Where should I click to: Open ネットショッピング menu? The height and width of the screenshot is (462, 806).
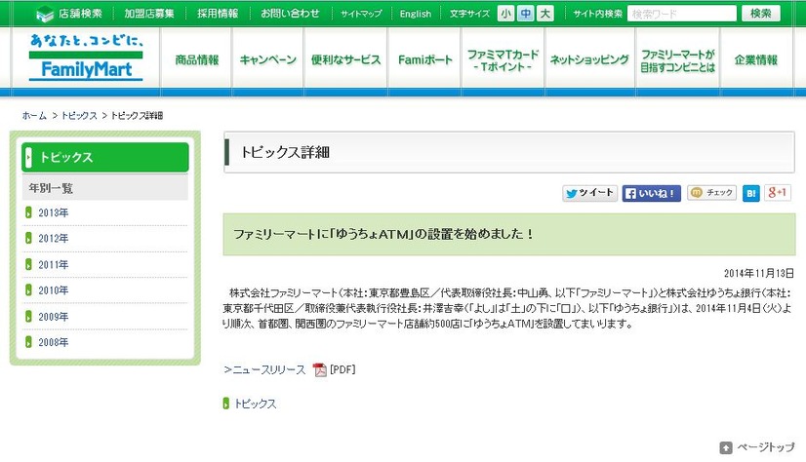click(589, 60)
